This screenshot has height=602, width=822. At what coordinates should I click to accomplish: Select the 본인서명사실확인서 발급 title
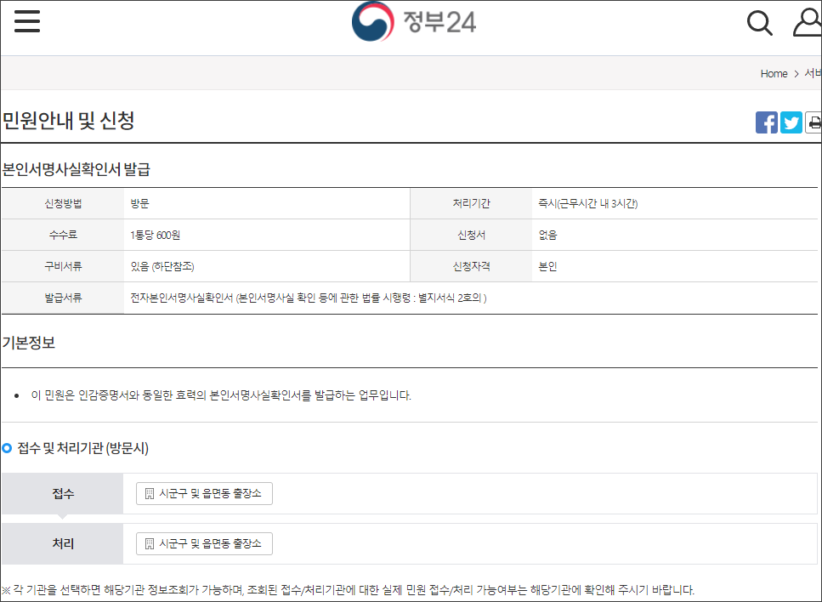coord(77,169)
